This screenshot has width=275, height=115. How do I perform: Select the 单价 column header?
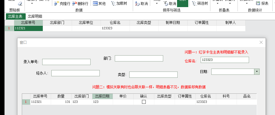(x=123, y=96)
